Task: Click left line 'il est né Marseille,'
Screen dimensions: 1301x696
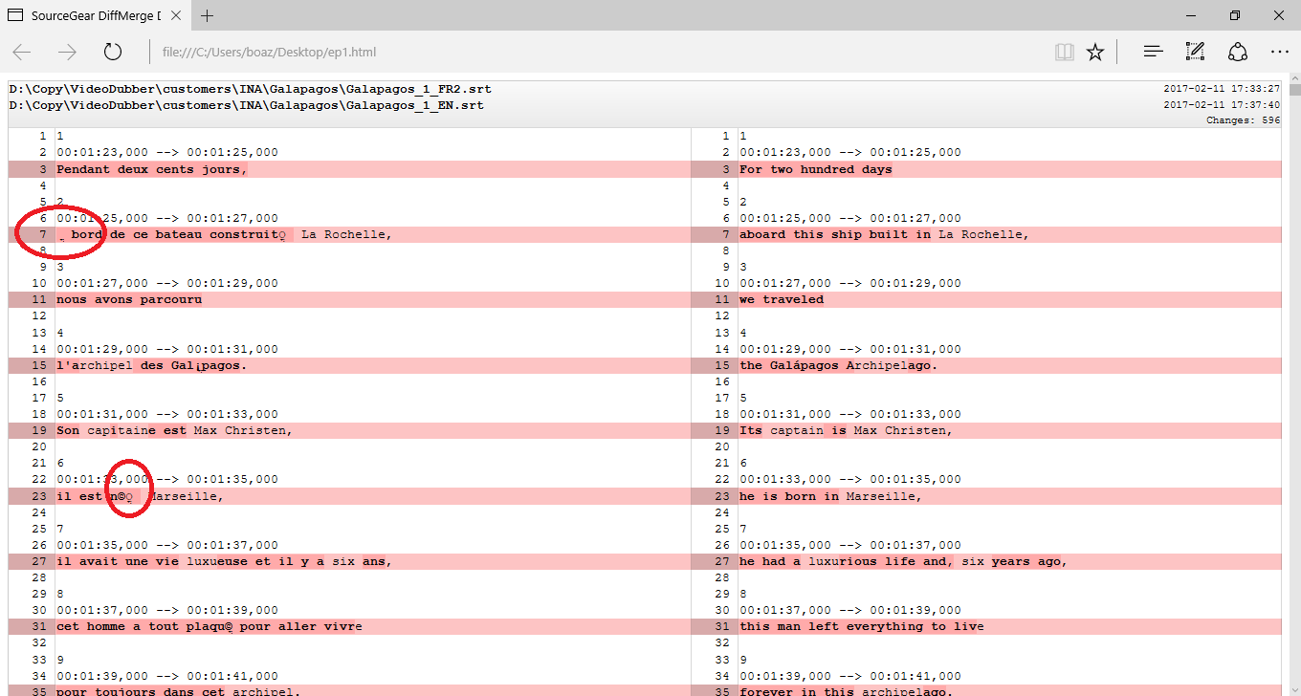Action: click(140, 496)
